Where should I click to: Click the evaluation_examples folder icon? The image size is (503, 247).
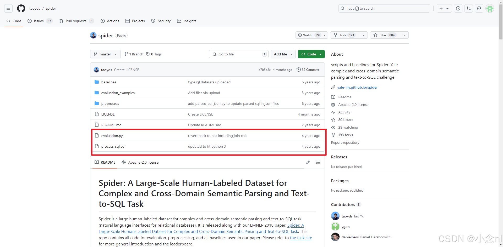point(97,93)
